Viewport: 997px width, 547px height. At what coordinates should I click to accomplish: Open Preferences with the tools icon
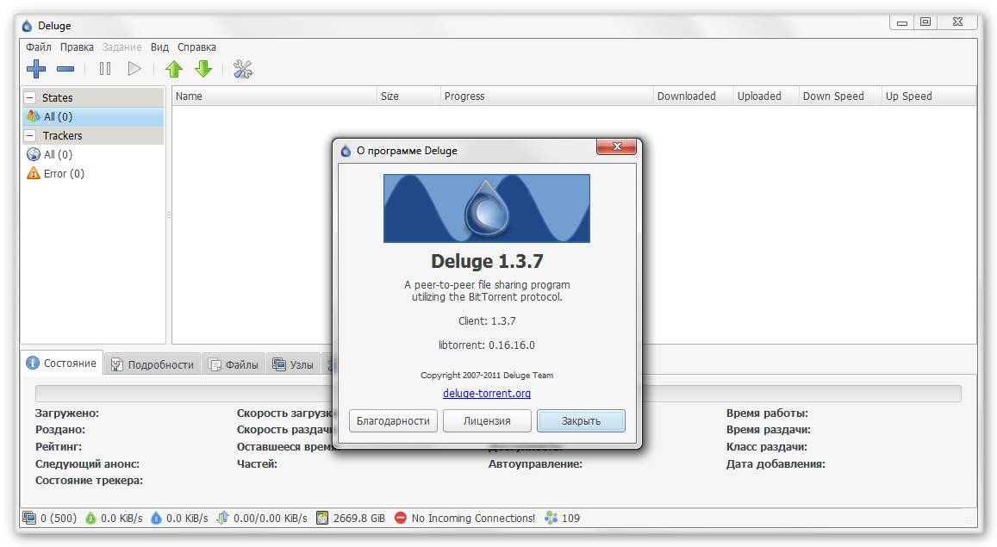pos(243,69)
